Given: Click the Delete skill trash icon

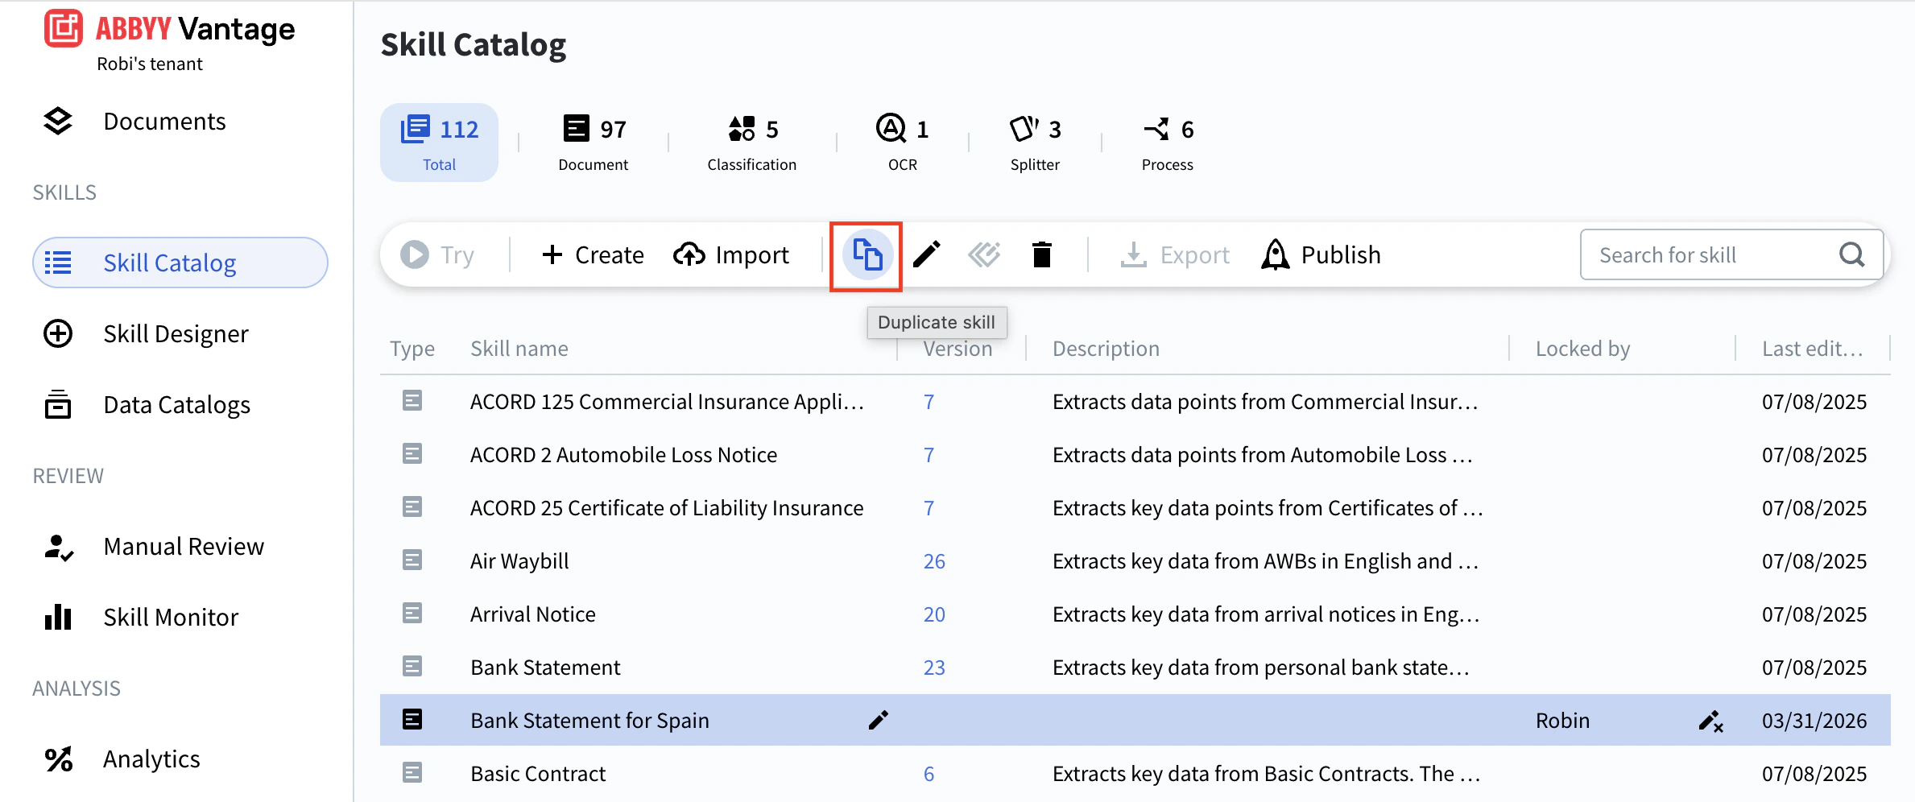Looking at the screenshot, I should (1042, 254).
